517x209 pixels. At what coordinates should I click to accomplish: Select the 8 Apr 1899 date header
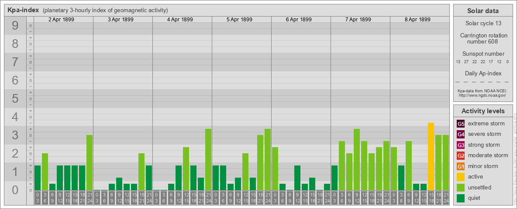click(417, 20)
